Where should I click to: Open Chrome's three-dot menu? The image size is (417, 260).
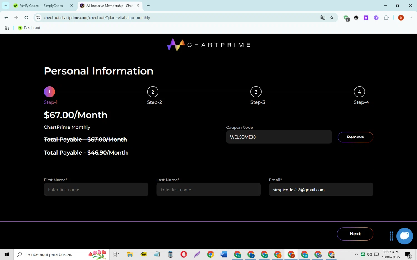tap(411, 17)
